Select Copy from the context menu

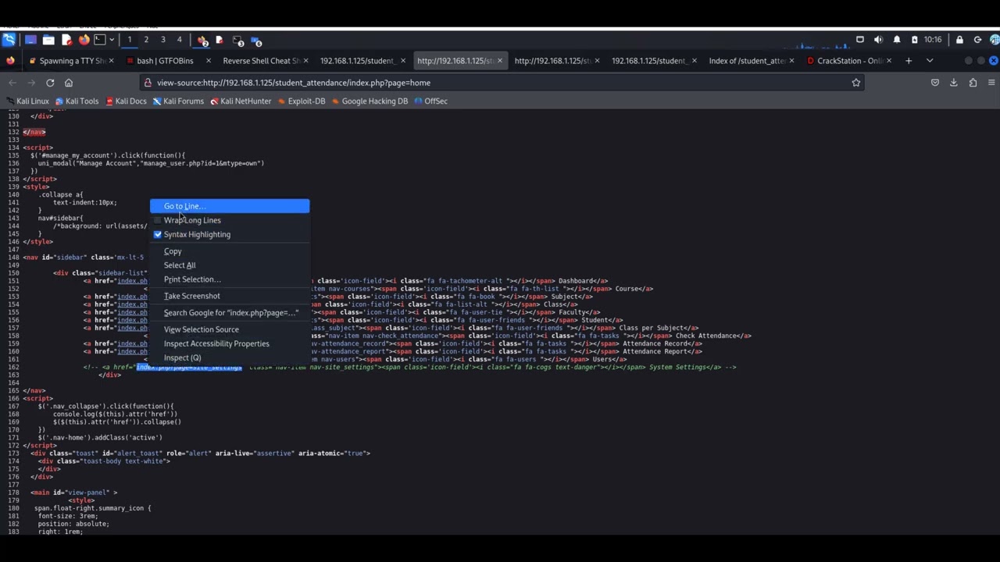230,251
